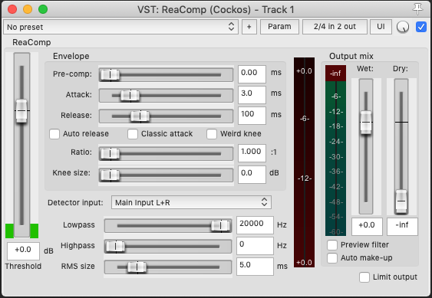Screen dimensions: 432x298
Task: Enable Auto release checkbox
Action: pyautogui.click(x=54, y=134)
